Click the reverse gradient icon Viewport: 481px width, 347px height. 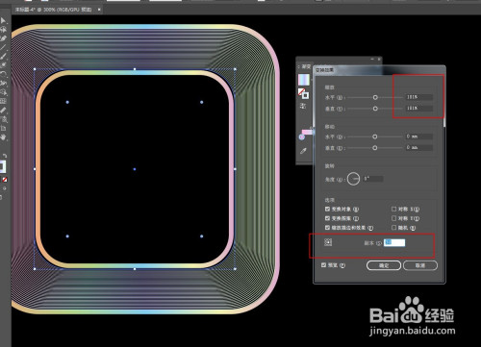303,106
